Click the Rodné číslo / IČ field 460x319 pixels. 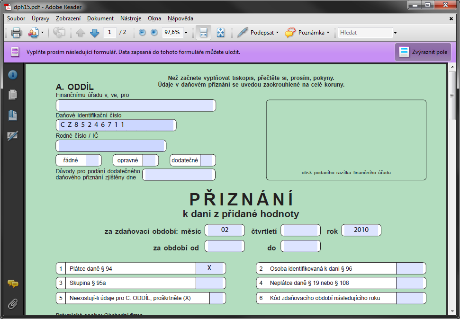point(111,146)
